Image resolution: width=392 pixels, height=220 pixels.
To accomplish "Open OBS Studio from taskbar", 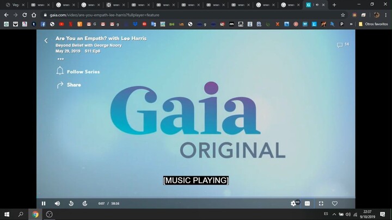I will pyautogui.click(x=49, y=214).
